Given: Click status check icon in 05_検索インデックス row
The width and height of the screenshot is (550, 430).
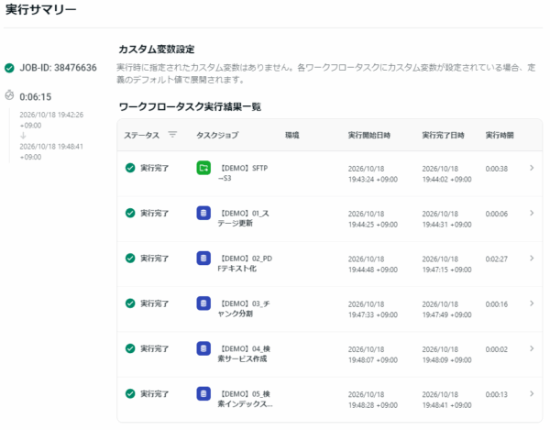Looking at the screenshot, I should click(x=130, y=393).
